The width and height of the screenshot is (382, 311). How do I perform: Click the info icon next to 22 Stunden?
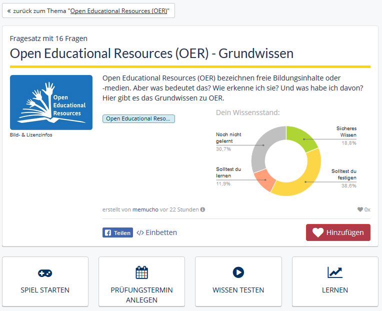[x=202, y=209]
